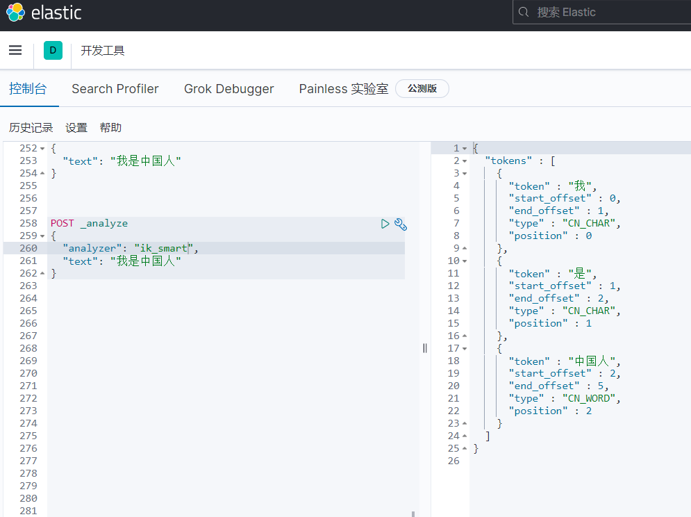The image size is (691, 517).
Task: Click the search magnifier icon
Action: tap(524, 13)
